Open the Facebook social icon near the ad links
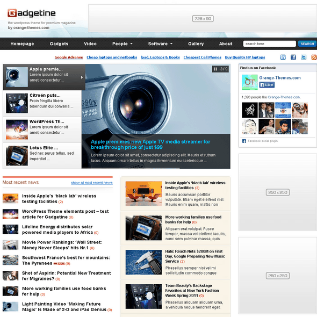The height and width of the screenshot is (317, 317). coord(293,57)
